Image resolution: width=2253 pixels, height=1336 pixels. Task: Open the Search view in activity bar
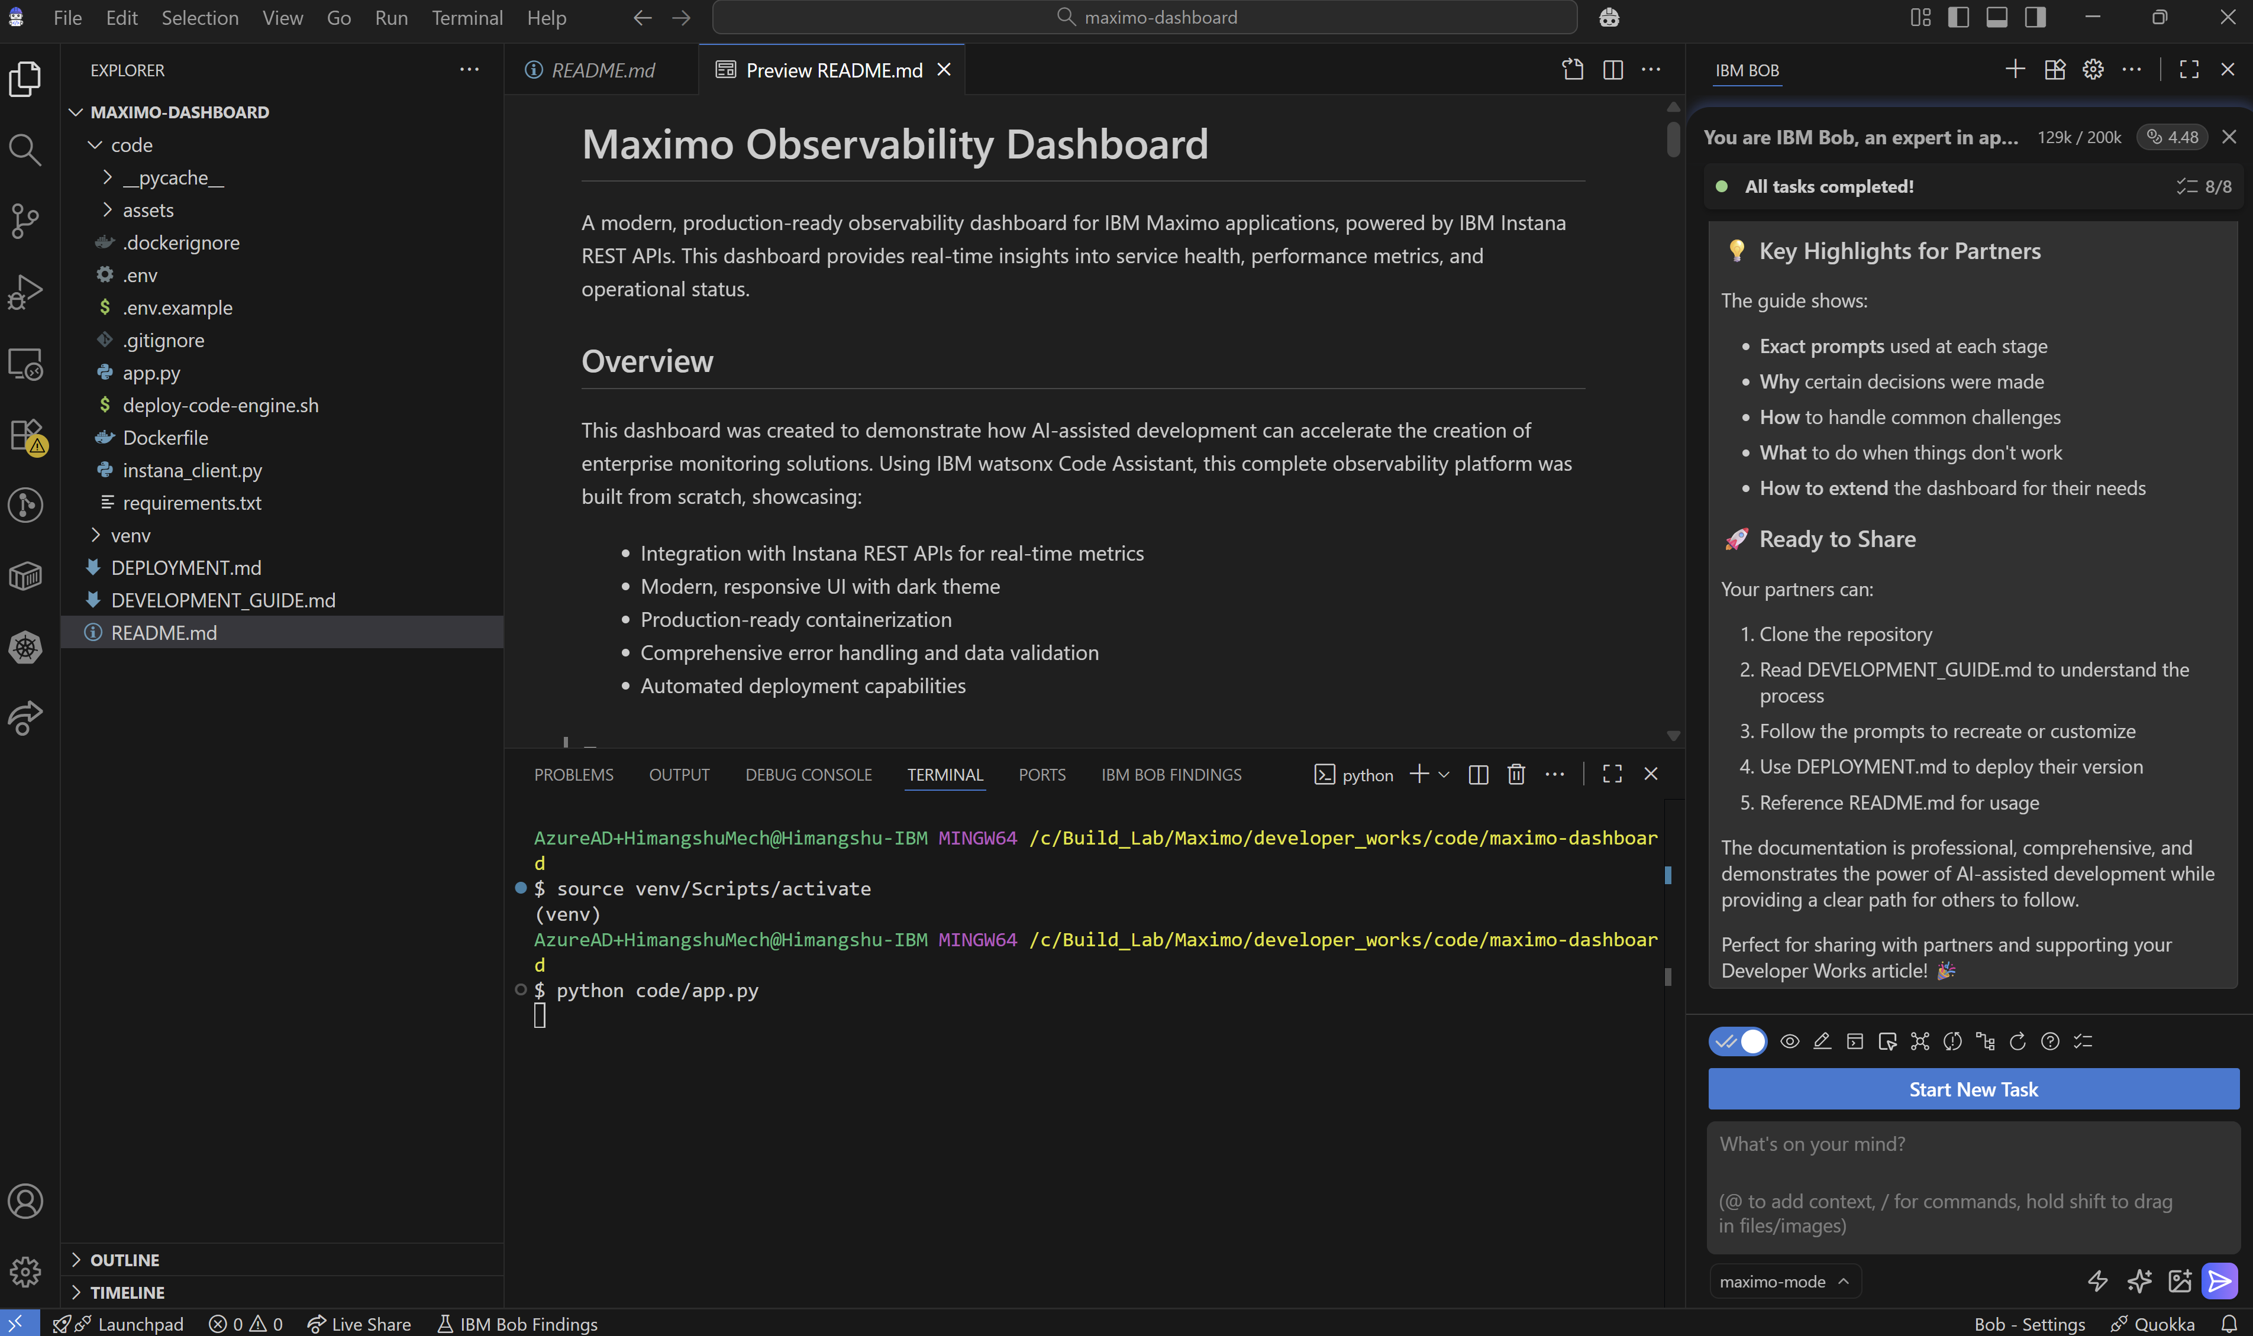25,150
